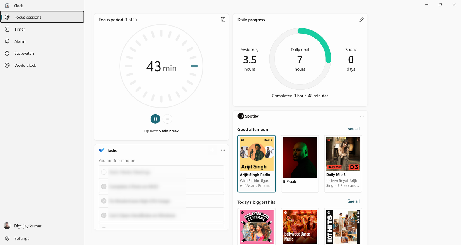461x245 pixels.
Task: See all Good afternoon playlists
Action: pos(353,129)
